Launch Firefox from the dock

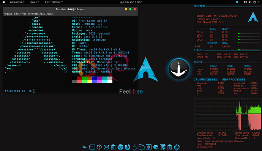(x=128, y=147)
